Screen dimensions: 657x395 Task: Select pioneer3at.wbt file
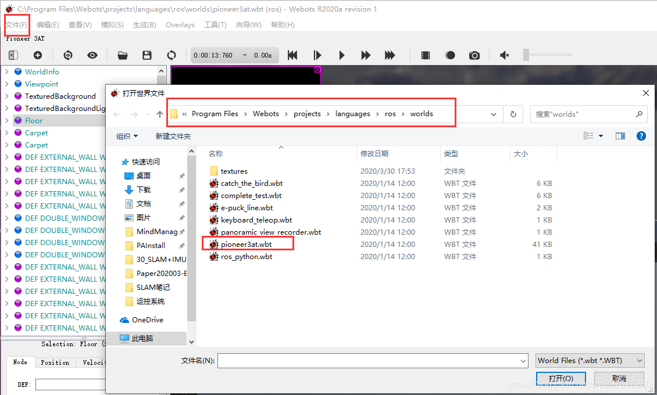pyautogui.click(x=247, y=245)
